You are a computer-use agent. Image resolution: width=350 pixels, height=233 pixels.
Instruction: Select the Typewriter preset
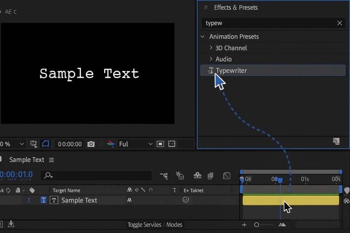(x=231, y=71)
